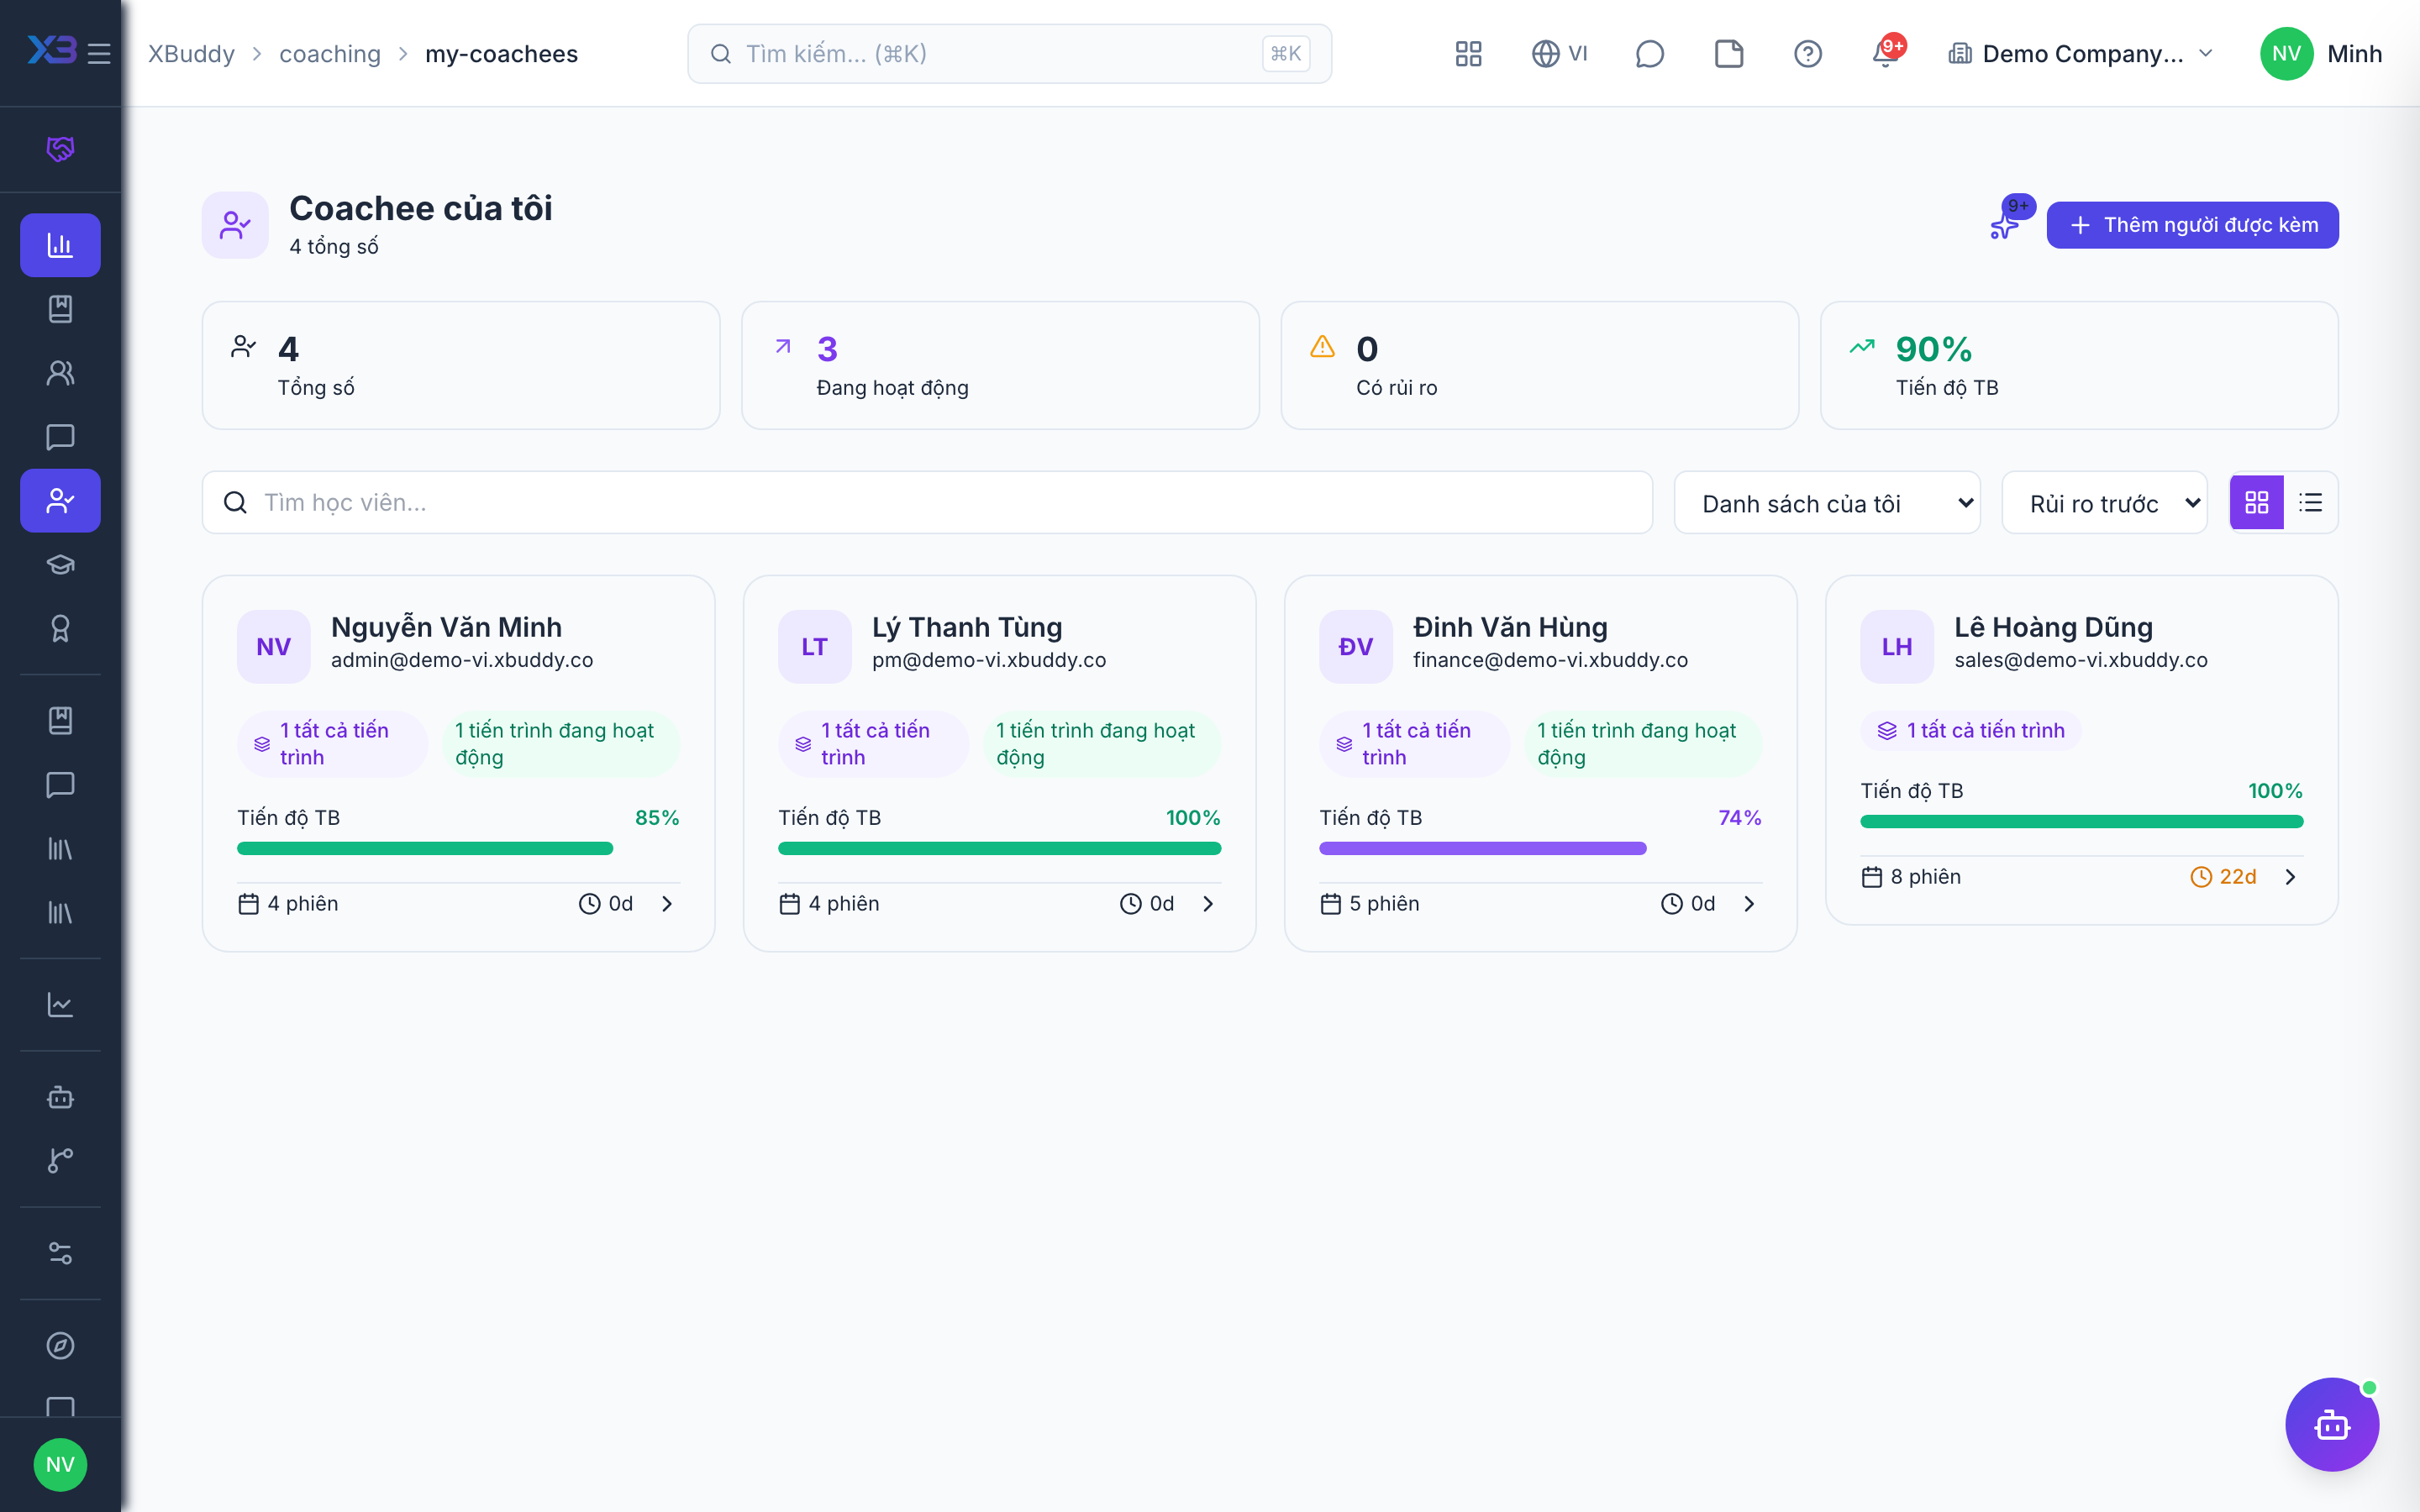Click Đinh Văn Hùng 74% progress bar

pyautogui.click(x=1540, y=848)
